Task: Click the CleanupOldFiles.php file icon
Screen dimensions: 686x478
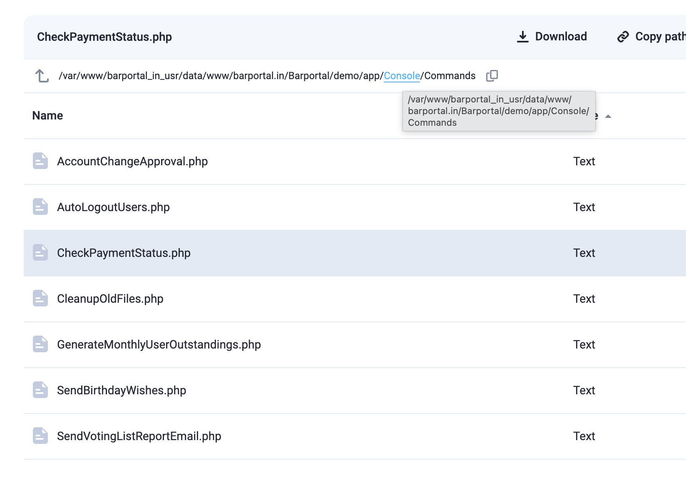Action: click(40, 299)
